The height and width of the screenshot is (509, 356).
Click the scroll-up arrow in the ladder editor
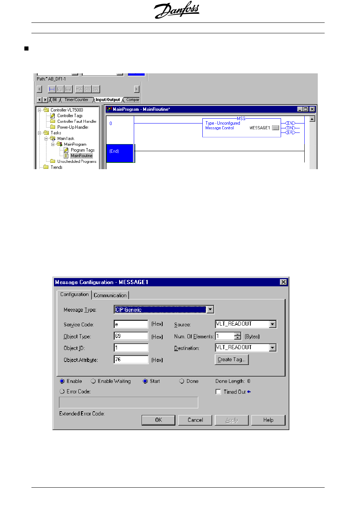point(312,119)
